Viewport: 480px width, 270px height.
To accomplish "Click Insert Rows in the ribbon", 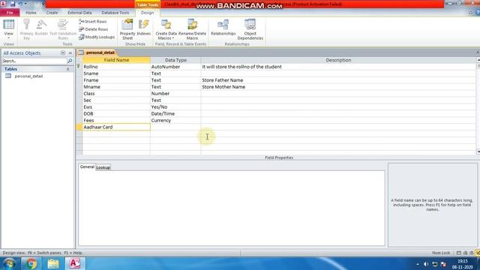I will pos(93,22).
